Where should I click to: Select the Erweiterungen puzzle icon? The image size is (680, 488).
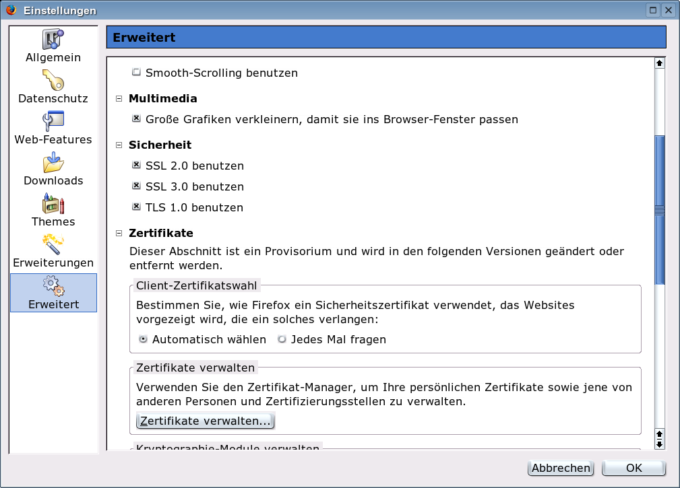point(53,245)
